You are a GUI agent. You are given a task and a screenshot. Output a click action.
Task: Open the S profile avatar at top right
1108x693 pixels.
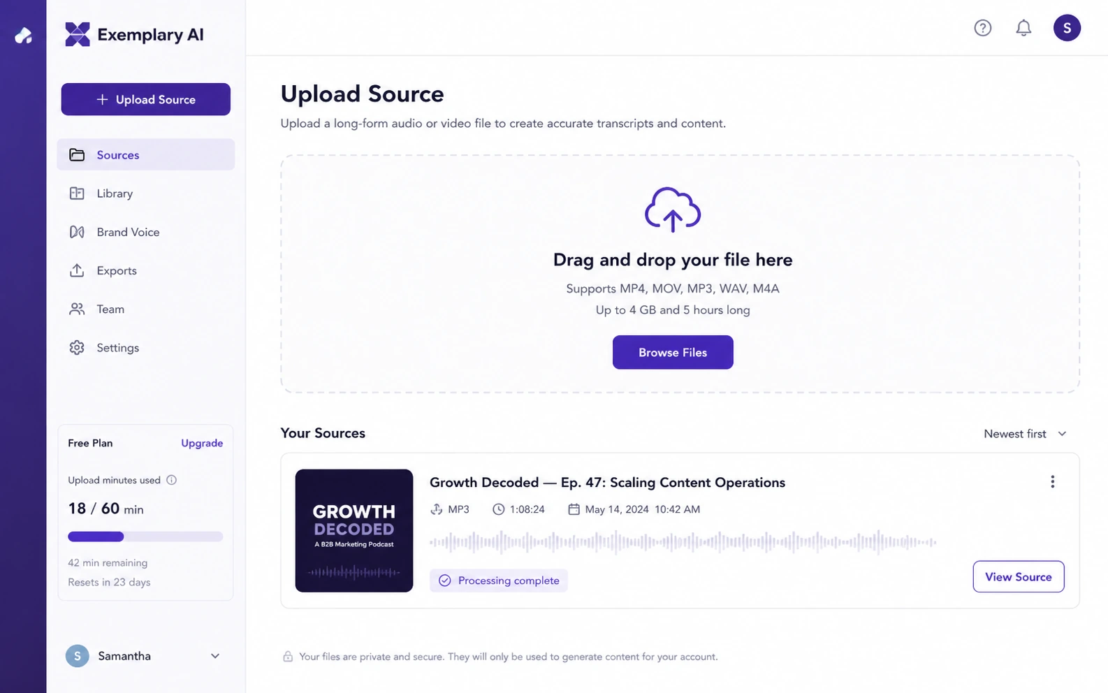point(1067,28)
